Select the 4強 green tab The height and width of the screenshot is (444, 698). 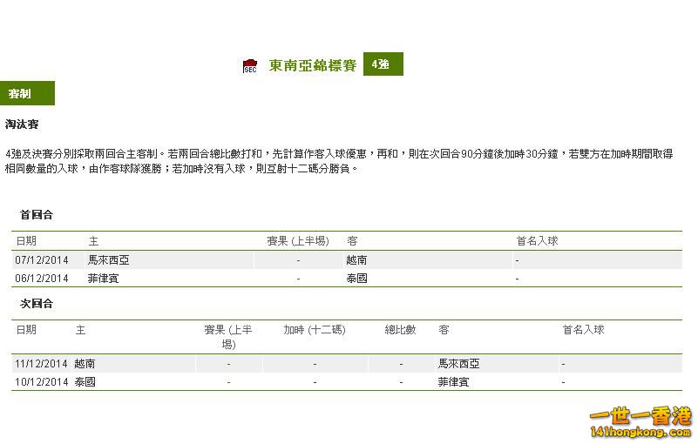pos(383,64)
